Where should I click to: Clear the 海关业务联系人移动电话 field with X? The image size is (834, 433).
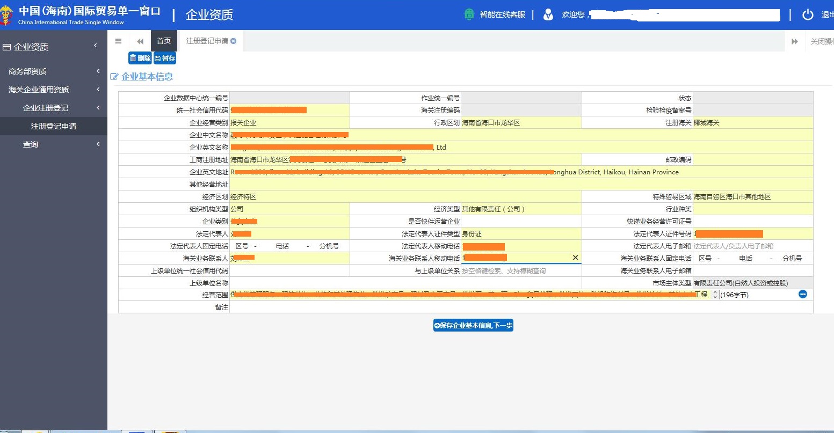point(575,258)
